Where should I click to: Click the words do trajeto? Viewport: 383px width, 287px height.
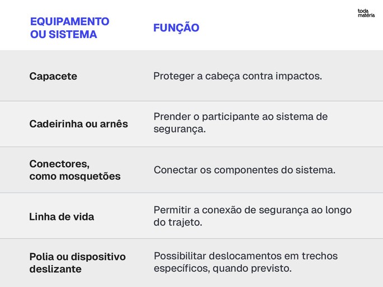[x=178, y=223]
